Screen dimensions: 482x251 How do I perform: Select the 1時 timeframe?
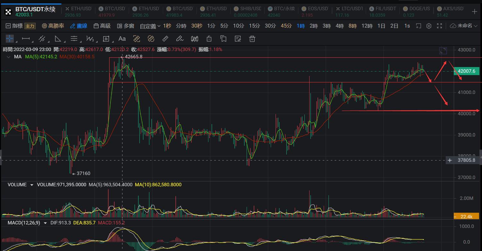301,26
